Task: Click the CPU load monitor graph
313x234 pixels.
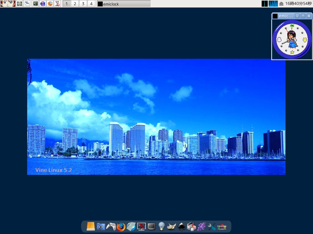Action: [273, 4]
